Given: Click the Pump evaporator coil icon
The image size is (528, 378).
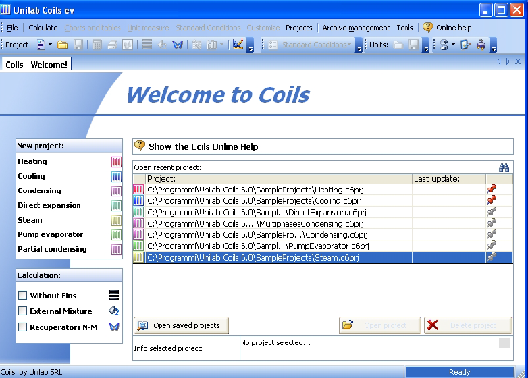Looking at the screenshot, I should tap(115, 235).
